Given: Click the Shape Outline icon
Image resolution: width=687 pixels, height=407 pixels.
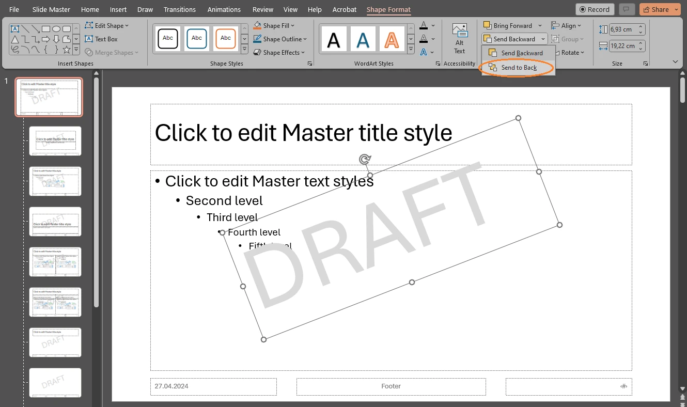Looking at the screenshot, I should coord(257,39).
